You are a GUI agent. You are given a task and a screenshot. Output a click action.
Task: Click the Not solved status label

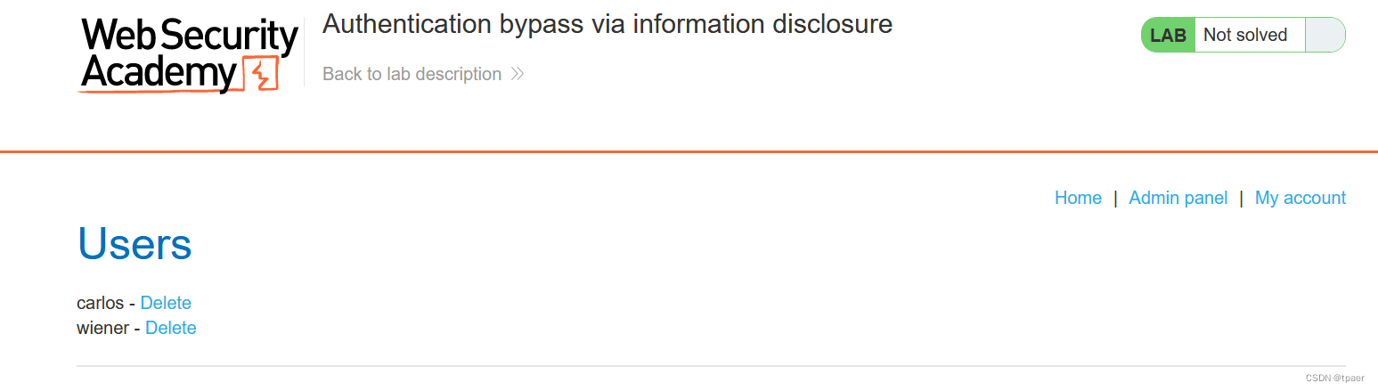1244,35
